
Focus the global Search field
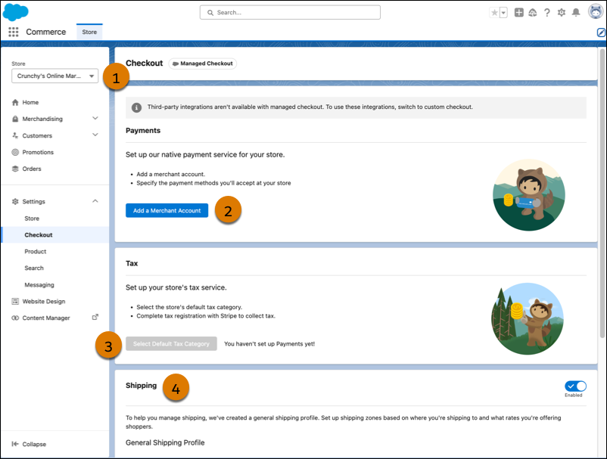click(290, 12)
